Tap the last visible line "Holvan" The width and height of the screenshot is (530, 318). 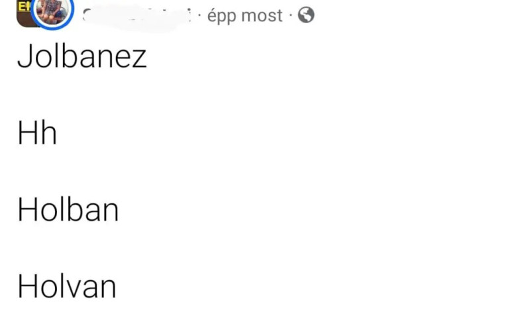coord(67,287)
